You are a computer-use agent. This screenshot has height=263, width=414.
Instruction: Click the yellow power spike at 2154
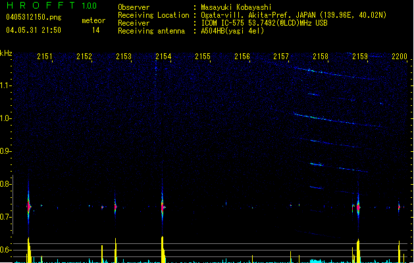tap(163, 250)
